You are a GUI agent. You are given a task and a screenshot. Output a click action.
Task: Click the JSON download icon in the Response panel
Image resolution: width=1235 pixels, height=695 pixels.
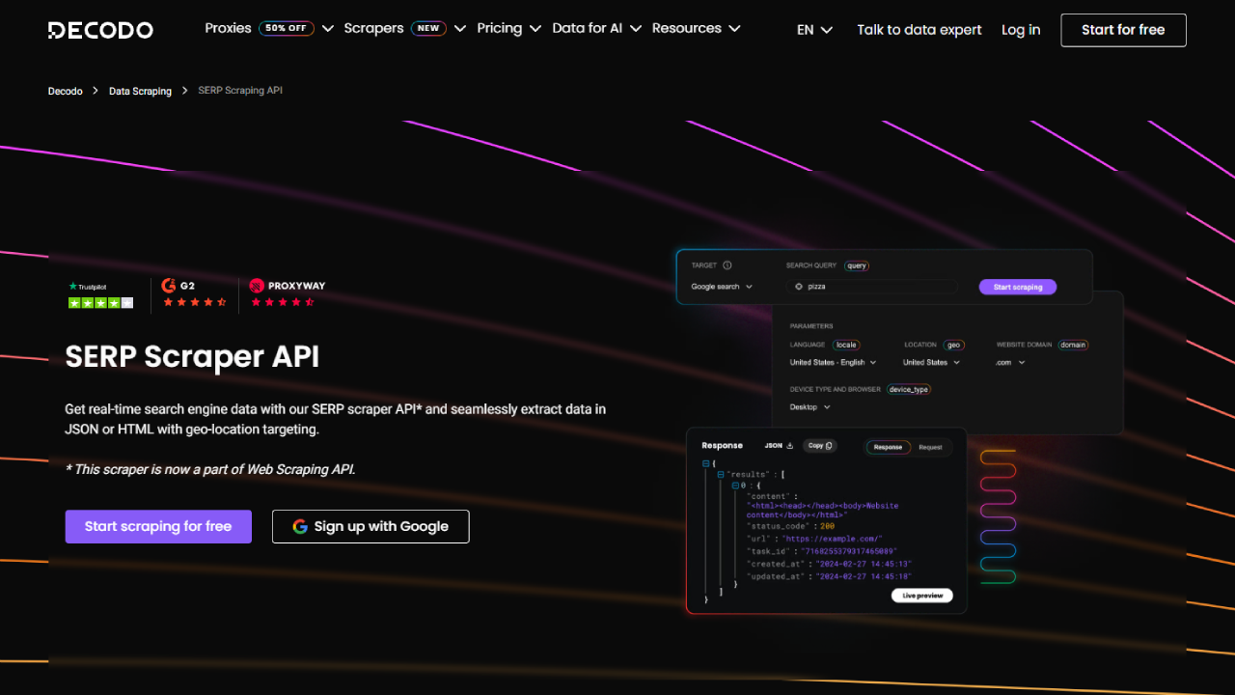click(789, 446)
